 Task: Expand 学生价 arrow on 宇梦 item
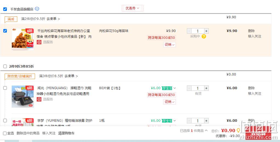(175, 121)
